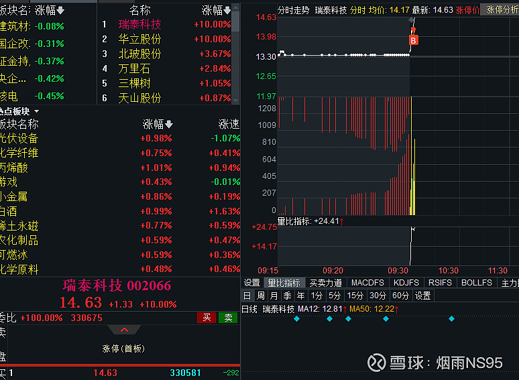Click the MA50: 12.22 indicator value

pos(373,309)
